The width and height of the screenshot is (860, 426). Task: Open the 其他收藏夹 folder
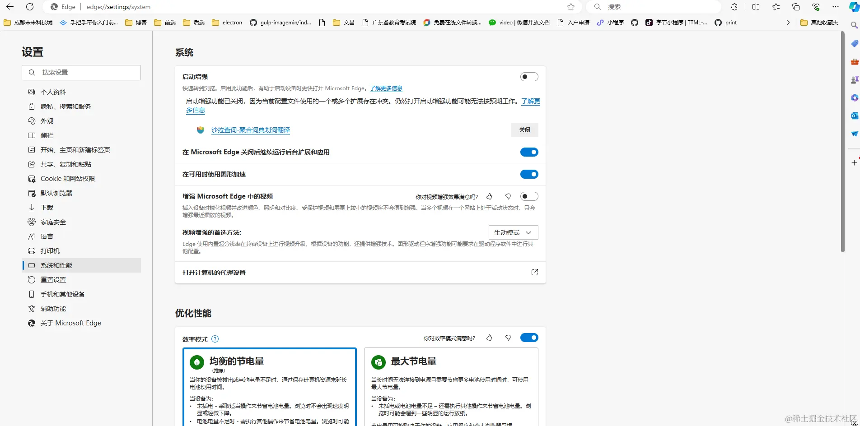[x=819, y=23]
